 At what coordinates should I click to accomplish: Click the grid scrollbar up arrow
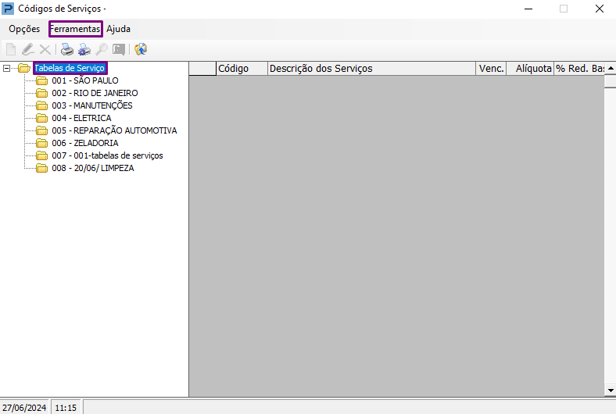pyautogui.click(x=610, y=68)
